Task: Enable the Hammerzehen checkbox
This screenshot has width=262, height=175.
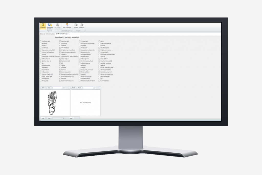Action: (x=80, y=56)
